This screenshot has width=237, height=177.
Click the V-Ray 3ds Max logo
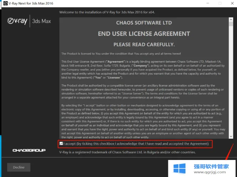click(29, 21)
